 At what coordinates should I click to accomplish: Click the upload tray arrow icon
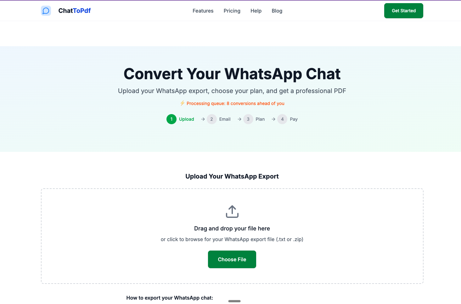pos(232,212)
